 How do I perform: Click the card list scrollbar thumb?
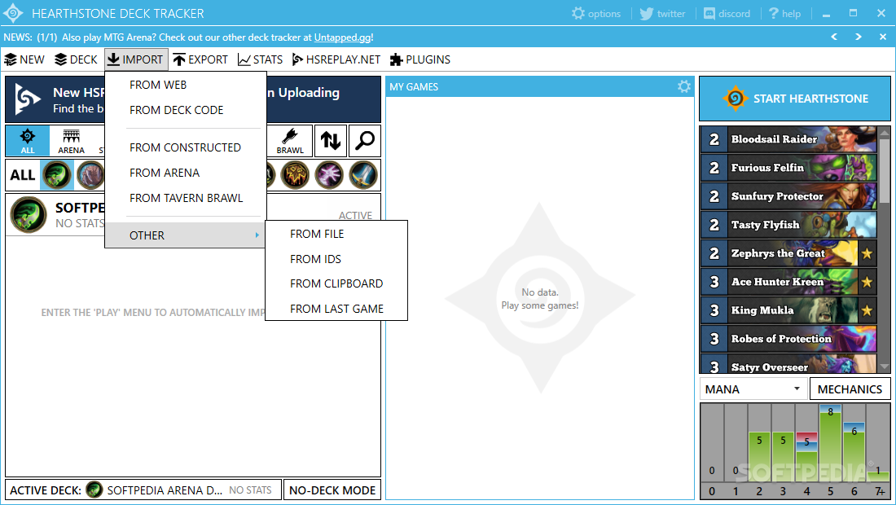(x=884, y=170)
